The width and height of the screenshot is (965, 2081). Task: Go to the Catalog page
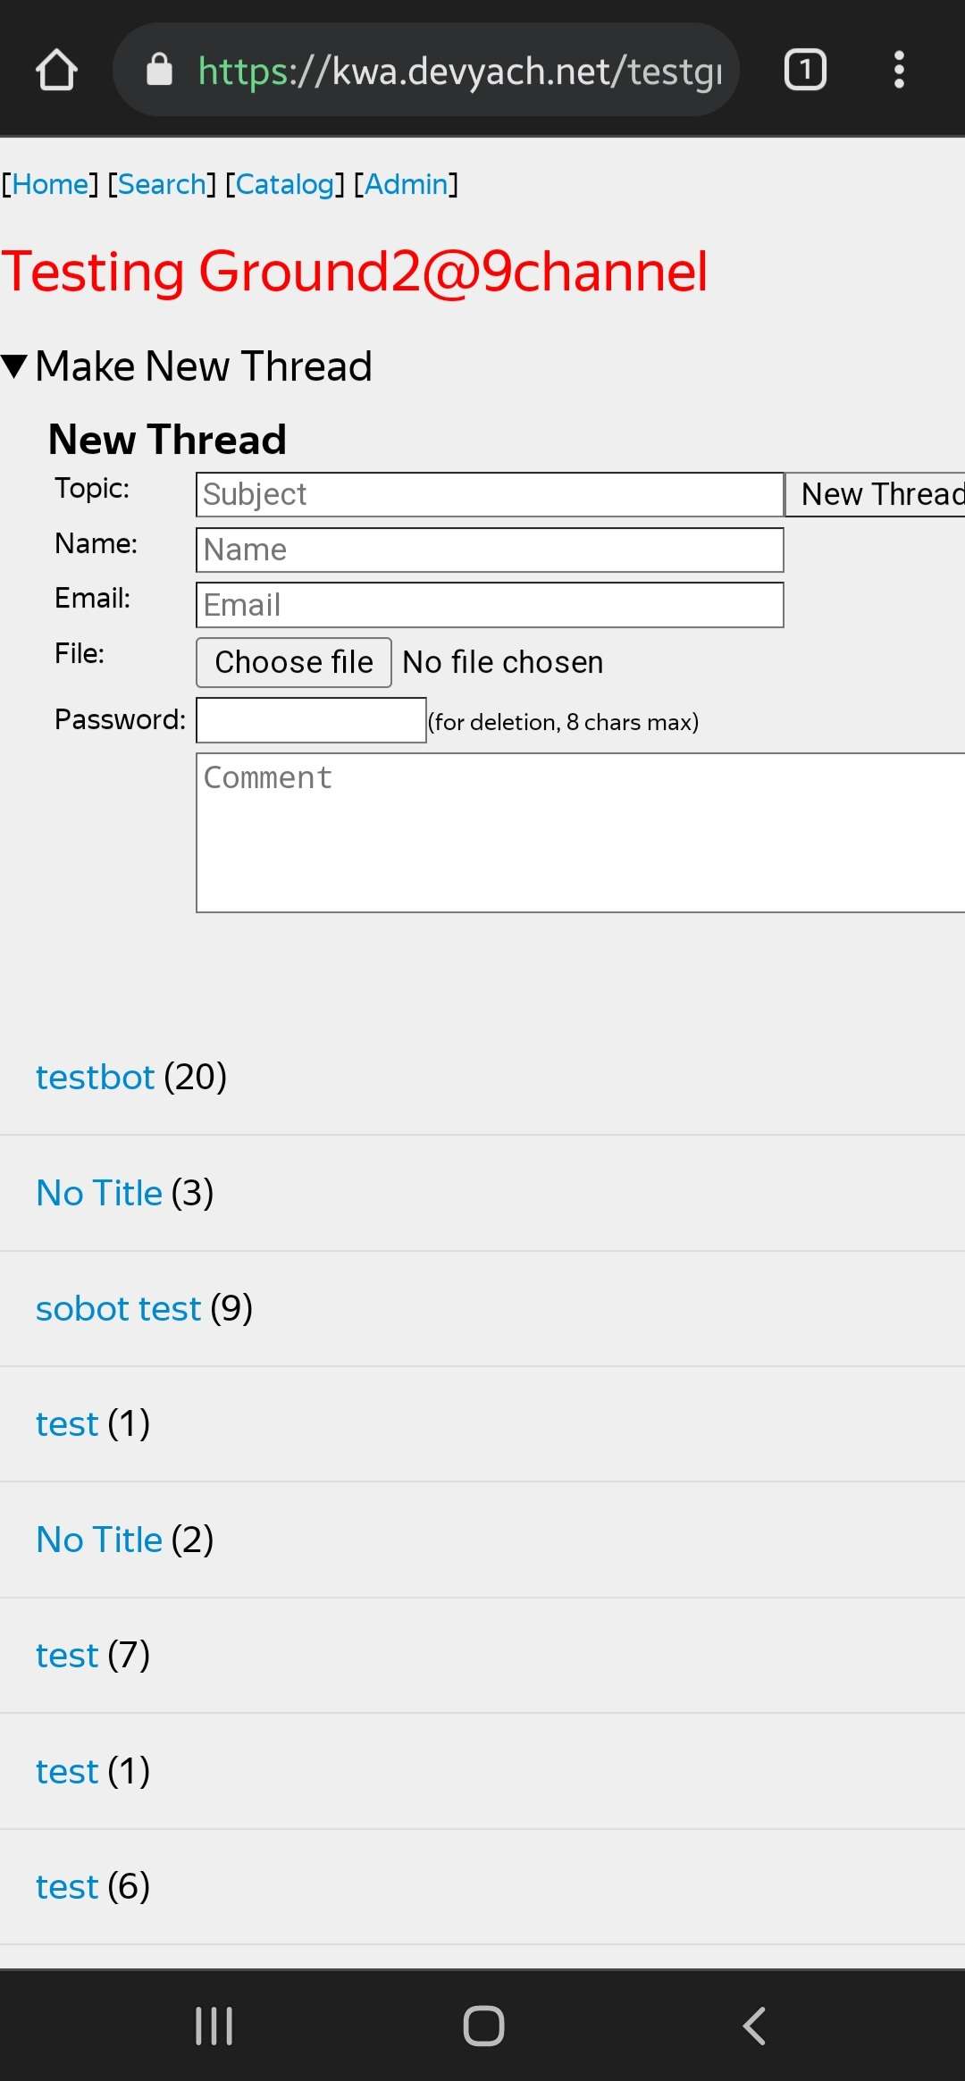coord(284,184)
